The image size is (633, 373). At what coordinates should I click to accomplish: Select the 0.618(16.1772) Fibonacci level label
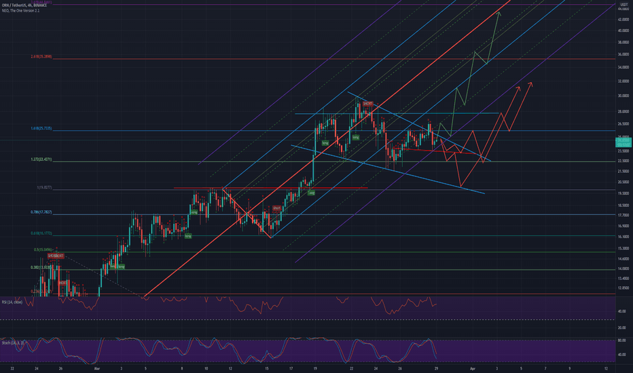click(41, 233)
